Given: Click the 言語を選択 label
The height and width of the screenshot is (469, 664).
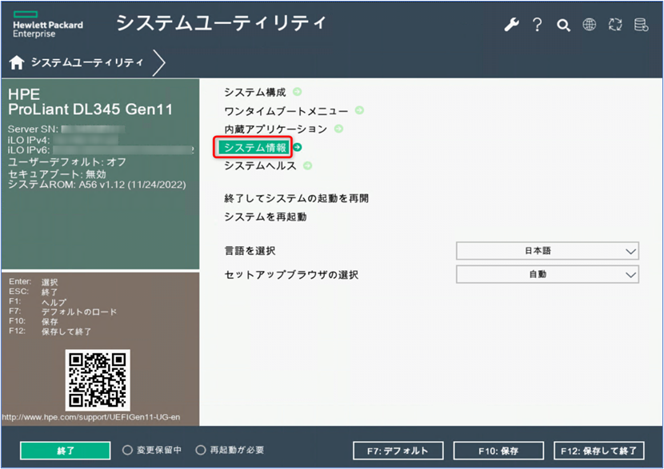Looking at the screenshot, I should click(x=250, y=251).
